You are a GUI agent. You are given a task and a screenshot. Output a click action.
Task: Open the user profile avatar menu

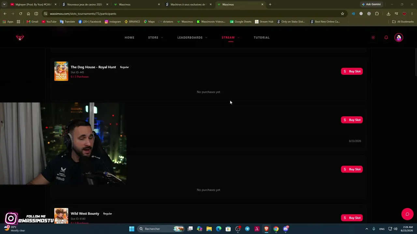(399, 37)
